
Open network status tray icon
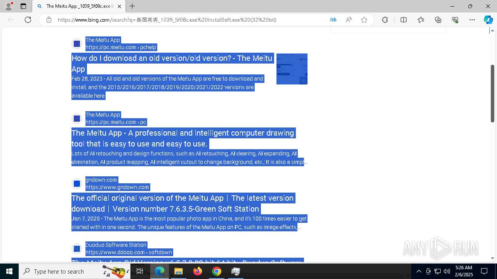[x=438, y=271]
